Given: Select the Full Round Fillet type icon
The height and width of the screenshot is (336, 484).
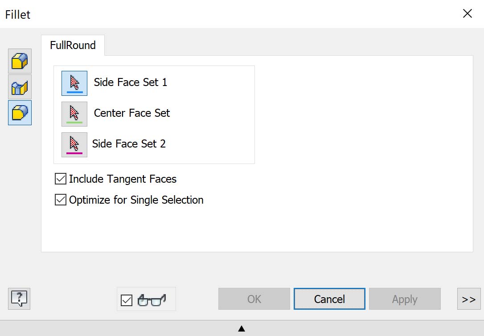Looking at the screenshot, I should pos(20,113).
